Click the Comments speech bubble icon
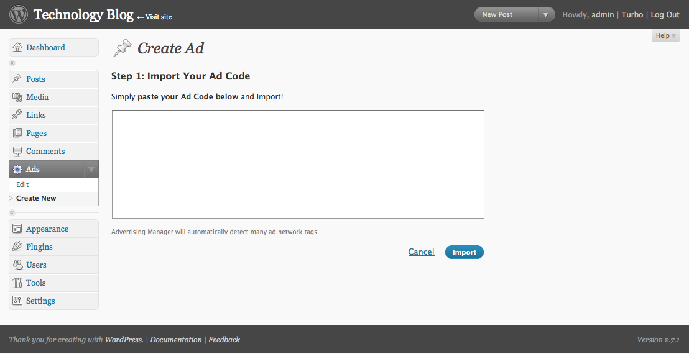 pyautogui.click(x=17, y=152)
